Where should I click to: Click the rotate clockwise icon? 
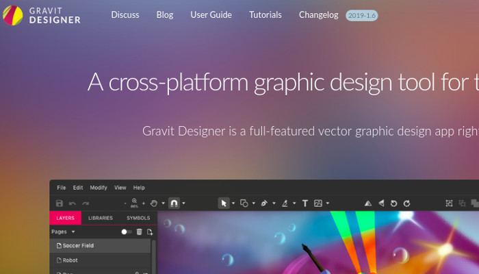407,203
